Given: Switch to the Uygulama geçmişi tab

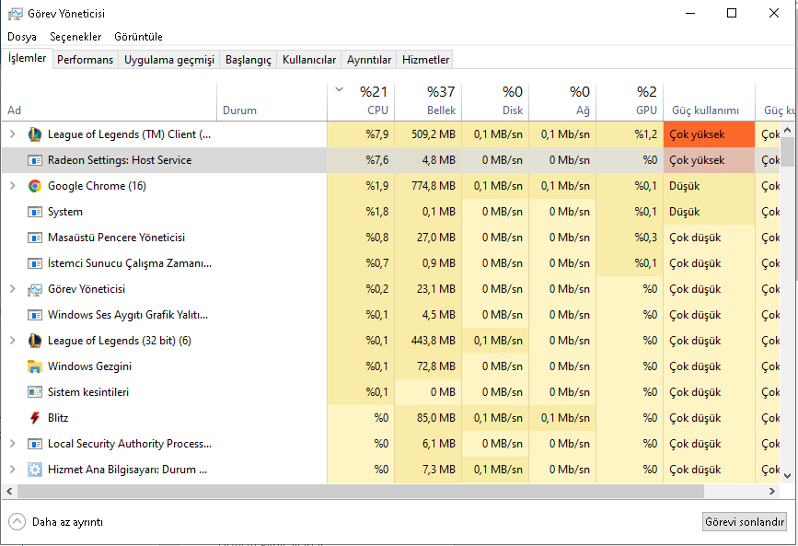Looking at the screenshot, I should click(x=169, y=60).
